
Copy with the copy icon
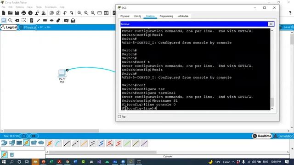tap(51, 13)
